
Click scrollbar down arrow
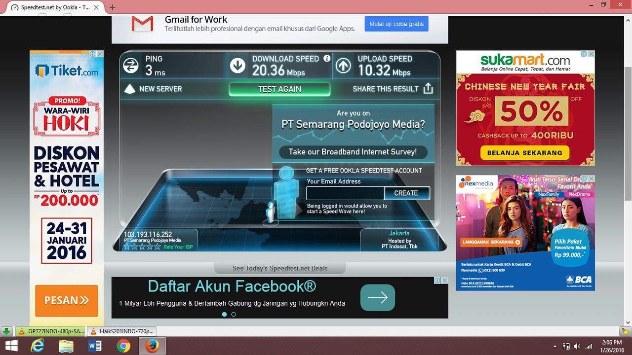tap(628, 322)
